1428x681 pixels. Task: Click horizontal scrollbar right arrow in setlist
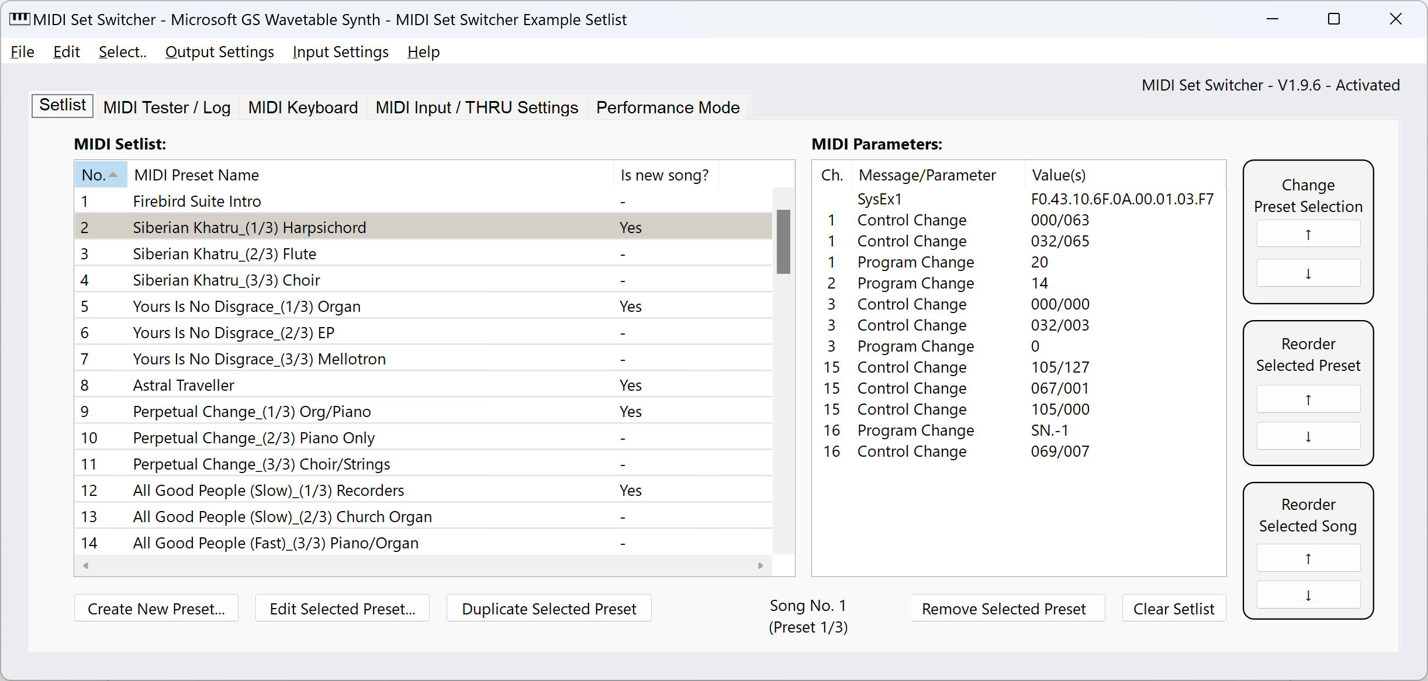point(760,565)
